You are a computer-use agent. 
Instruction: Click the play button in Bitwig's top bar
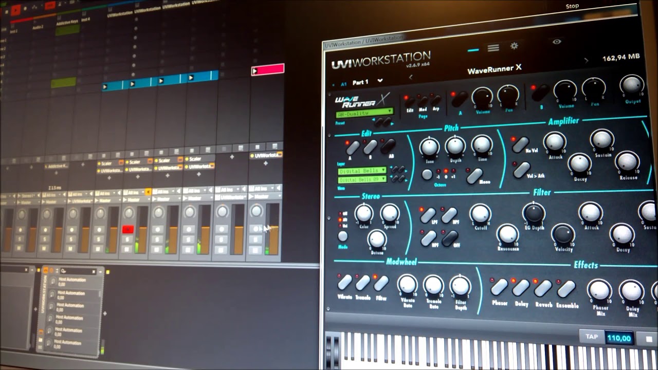[16, 9]
